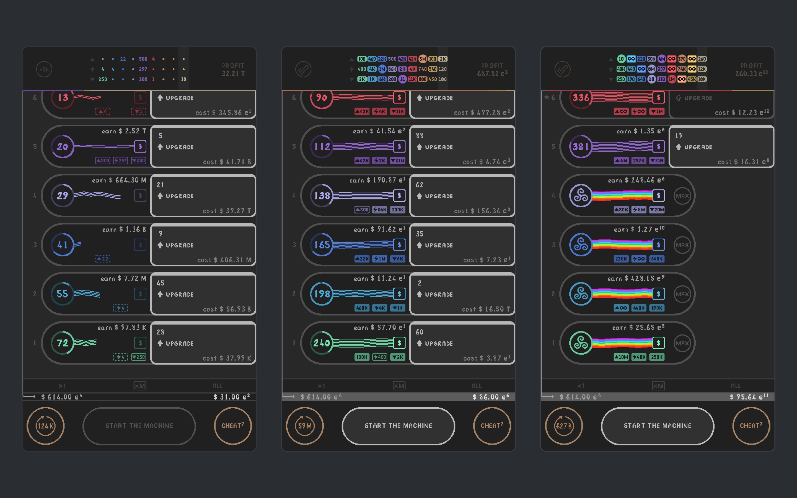
Task: Upgrade the item costing $406.31 M
Action: (203, 245)
